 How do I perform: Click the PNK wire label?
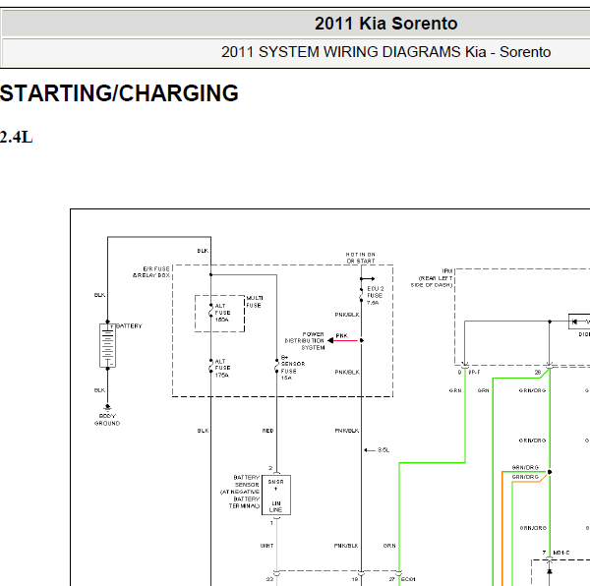(x=341, y=335)
